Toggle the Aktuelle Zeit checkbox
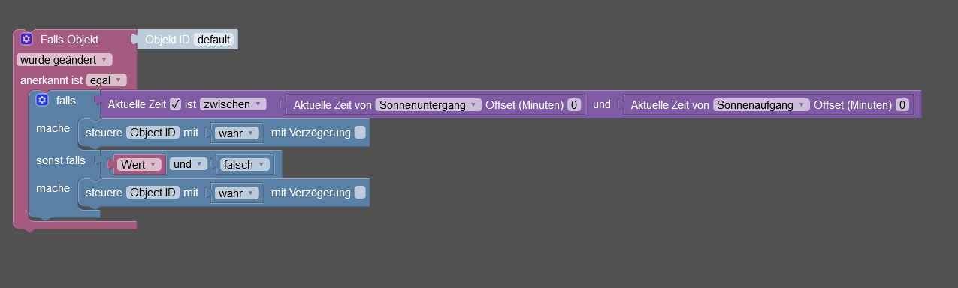Image resolution: width=958 pixels, height=288 pixels. point(176,104)
